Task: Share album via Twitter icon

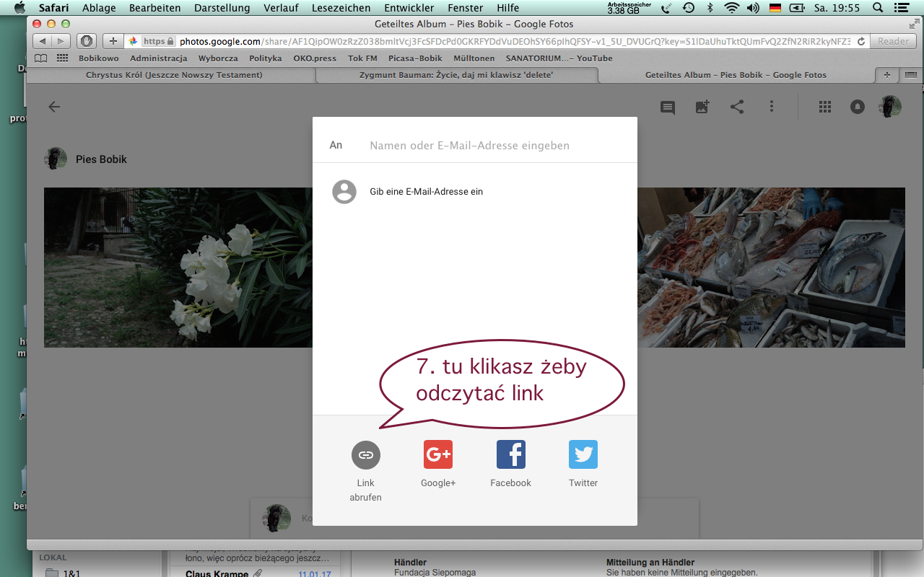Action: point(583,455)
